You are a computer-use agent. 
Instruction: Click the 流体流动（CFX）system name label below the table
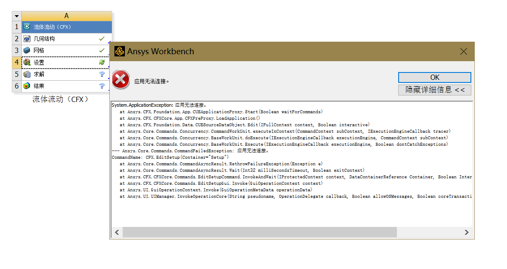pos(60,99)
